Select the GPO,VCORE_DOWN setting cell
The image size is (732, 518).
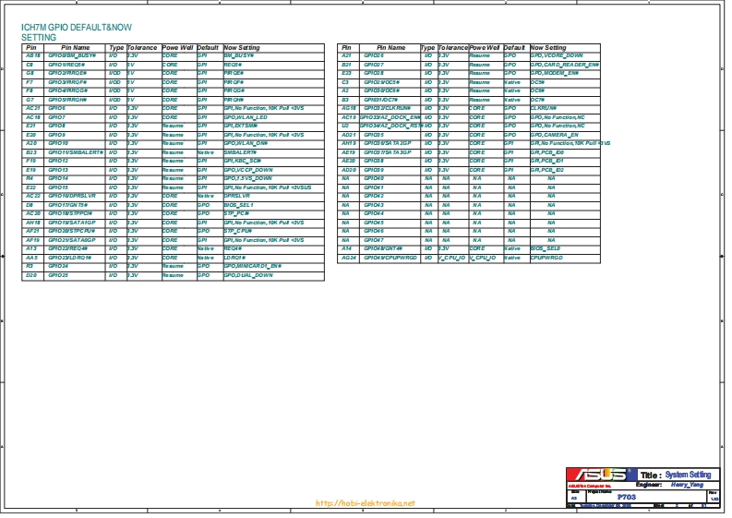click(x=557, y=55)
